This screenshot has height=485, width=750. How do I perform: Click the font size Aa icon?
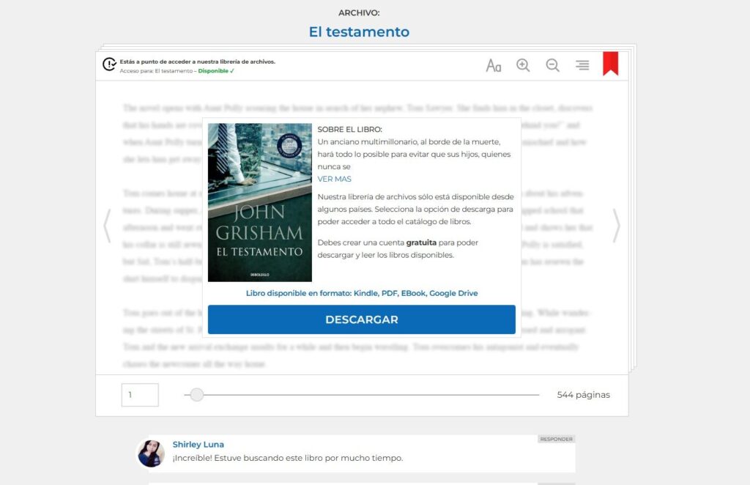click(494, 65)
